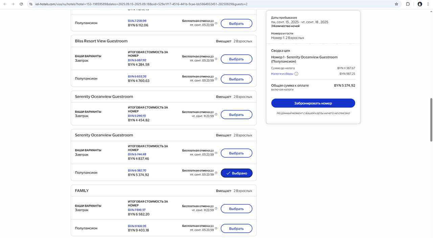Screen dimensions: 433x238
Task: Select Bliss Resort View Guestroom Завтрак option
Action: (x=236, y=59)
